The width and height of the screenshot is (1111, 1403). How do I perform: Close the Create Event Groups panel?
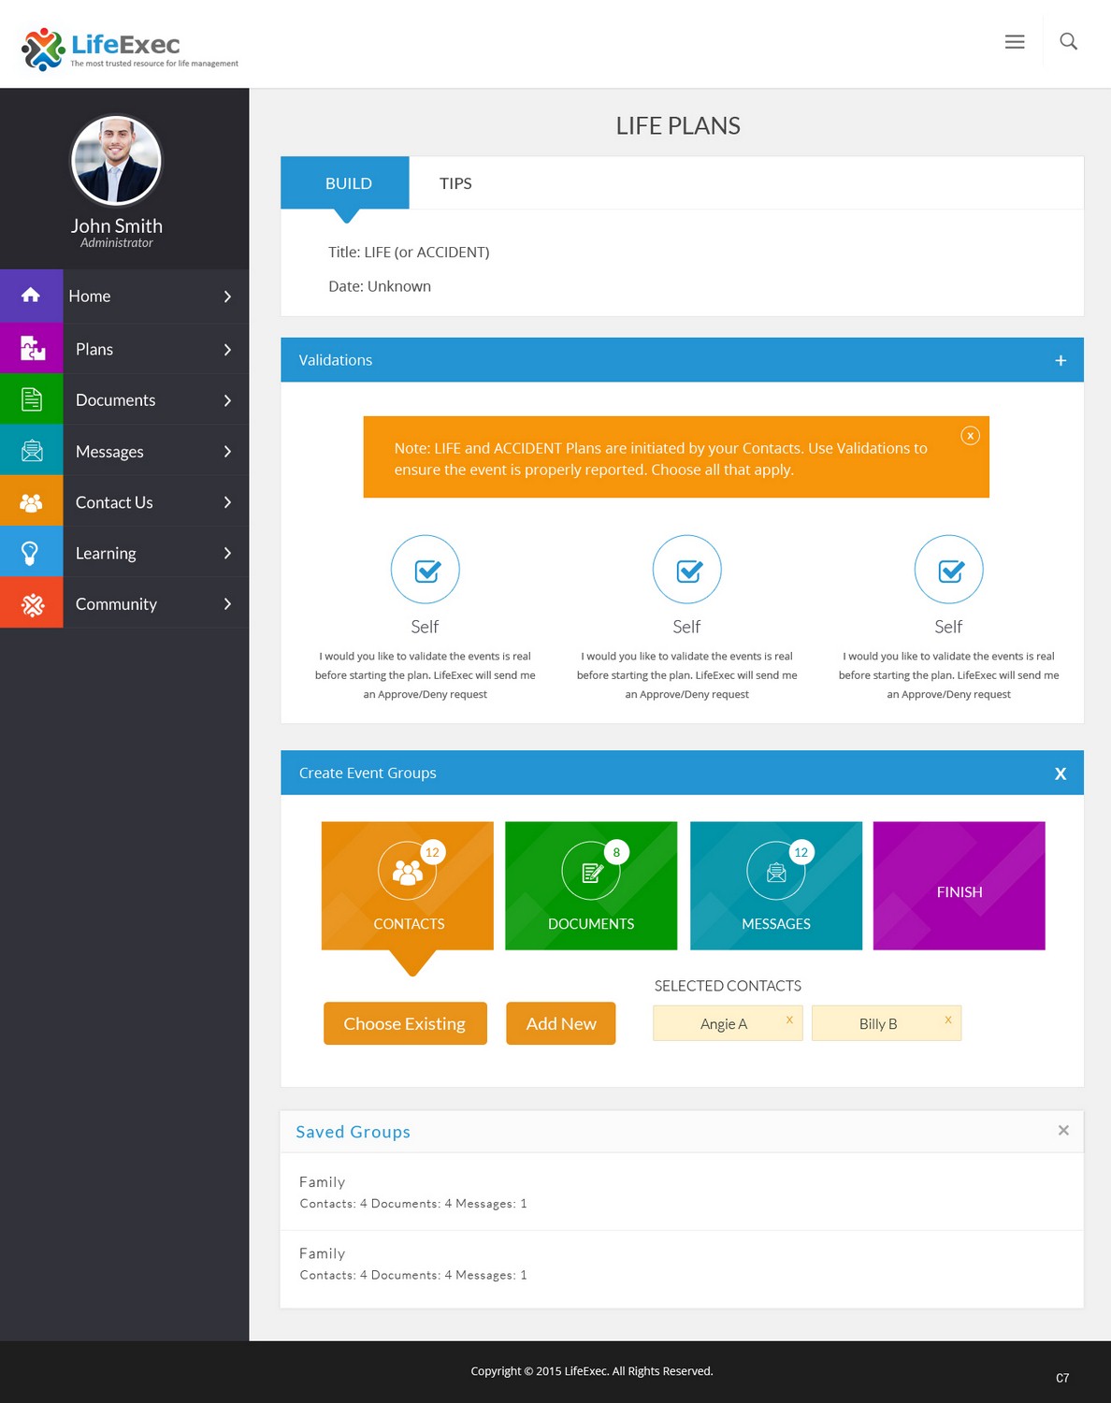(1060, 774)
